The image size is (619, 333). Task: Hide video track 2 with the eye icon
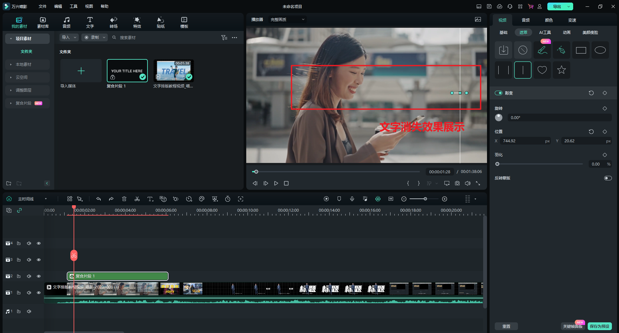[39, 276]
